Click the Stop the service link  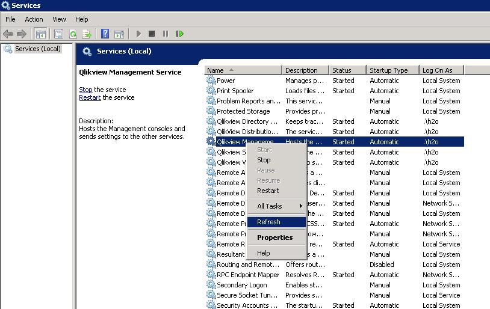(85, 90)
